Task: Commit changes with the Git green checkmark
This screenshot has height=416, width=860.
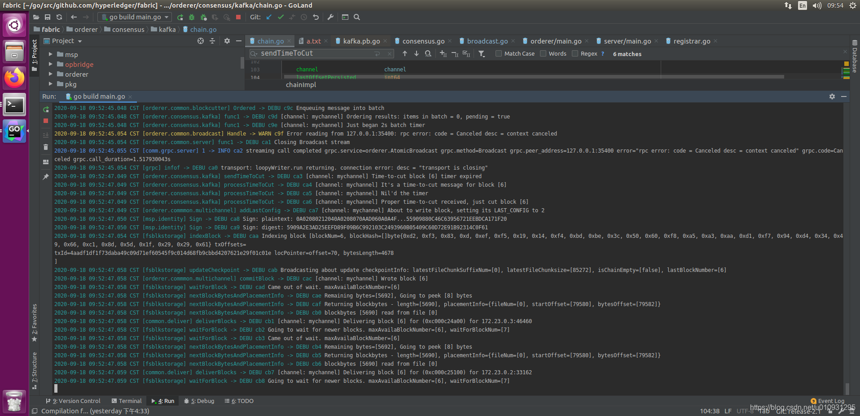Action: click(281, 17)
